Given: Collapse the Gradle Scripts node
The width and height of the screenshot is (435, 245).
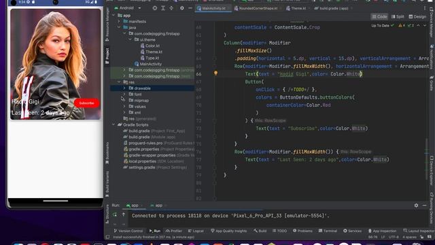Looking at the screenshot, I should point(114,125).
